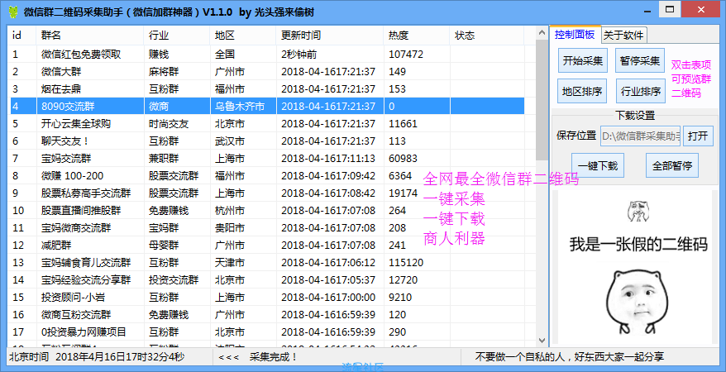Select row 开心云集全球购
Image resolution: width=726 pixels, height=372 pixels.
coord(267,123)
